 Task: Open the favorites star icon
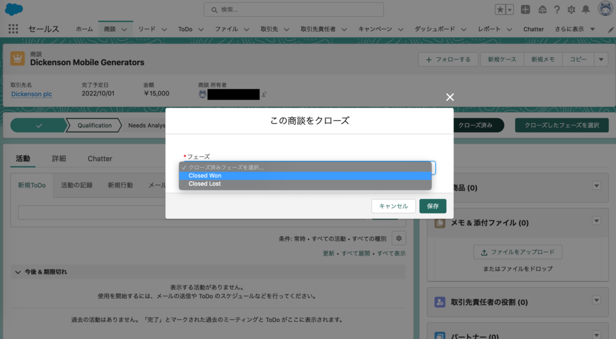tap(500, 10)
